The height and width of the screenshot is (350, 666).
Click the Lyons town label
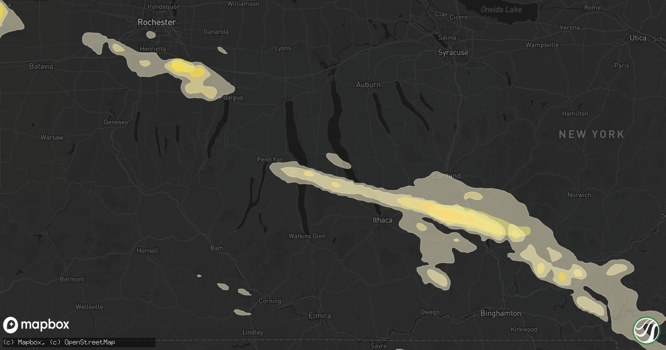283,48
